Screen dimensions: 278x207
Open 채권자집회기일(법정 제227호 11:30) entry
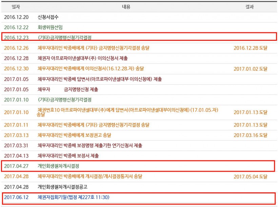(74, 197)
